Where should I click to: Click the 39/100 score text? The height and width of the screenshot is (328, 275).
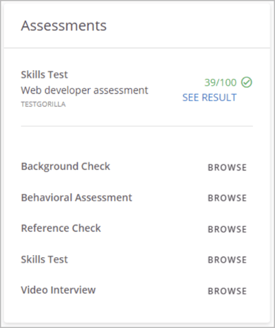pos(220,83)
